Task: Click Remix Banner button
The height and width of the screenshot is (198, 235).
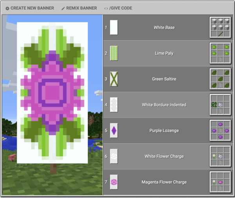Action: coord(79,8)
